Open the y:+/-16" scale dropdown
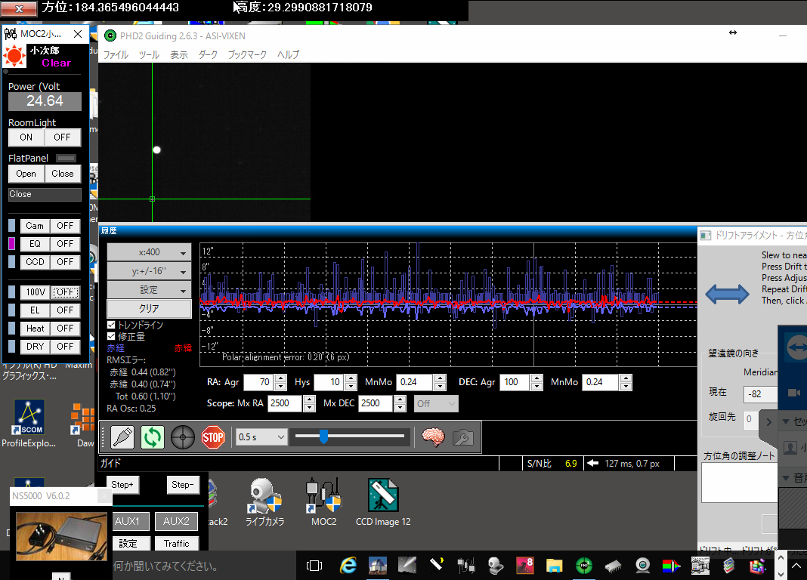The height and width of the screenshot is (580, 807). [x=150, y=271]
